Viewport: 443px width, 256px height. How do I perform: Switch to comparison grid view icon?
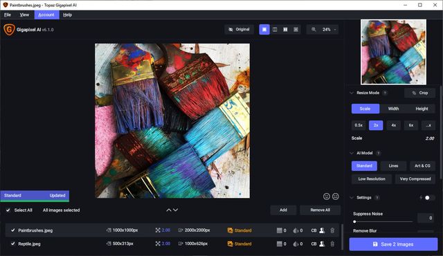tap(296, 29)
